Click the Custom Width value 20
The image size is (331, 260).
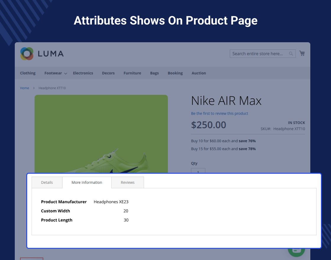pos(126,211)
